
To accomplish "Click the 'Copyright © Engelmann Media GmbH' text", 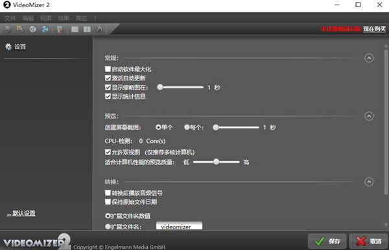I will 119,247.
